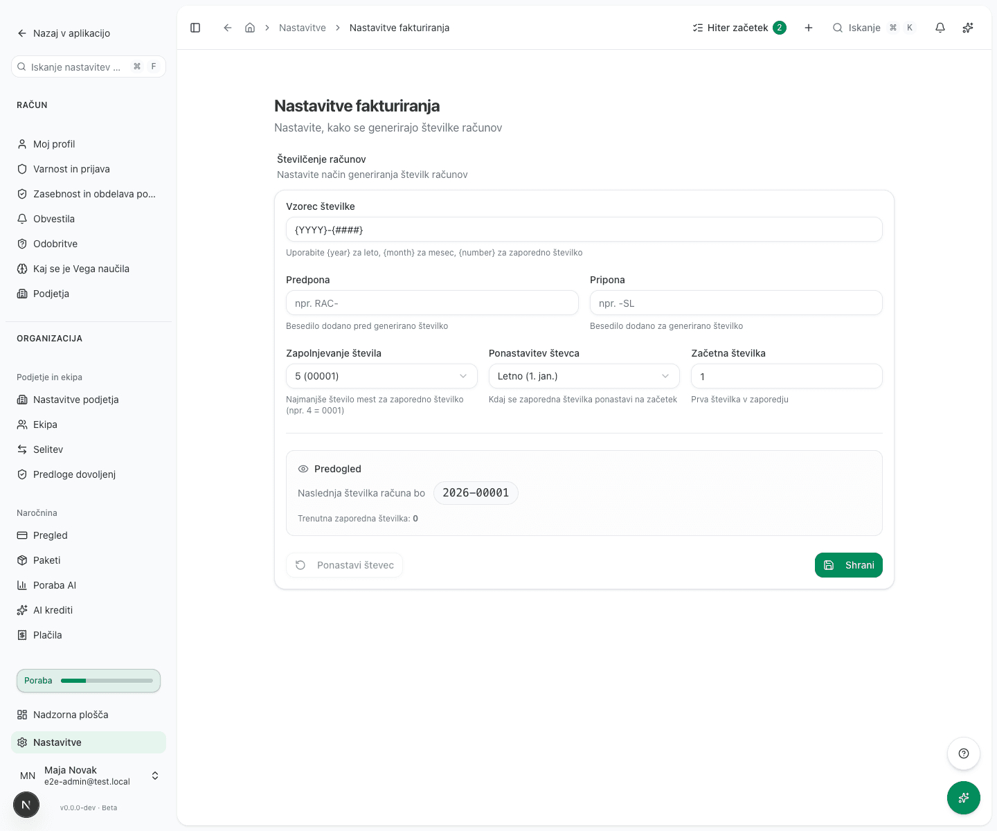Click the Poraba usage progress bar
Viewport: 997px width, 831px height.
[89, 681]
